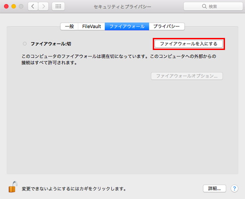This screenshot has height=199, width=245.
Task: Open ファイアウォールオプション… button
Action: (187, 76)
